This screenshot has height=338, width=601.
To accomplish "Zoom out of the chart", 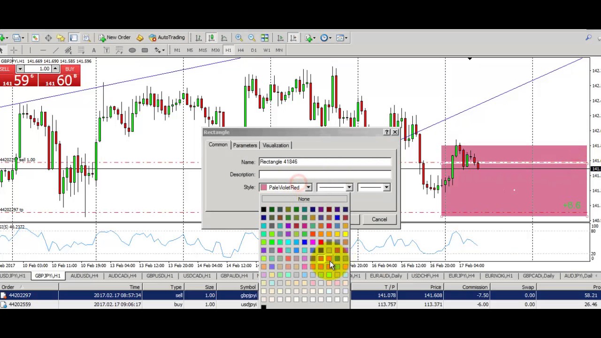I will click(x=252, y=38).
